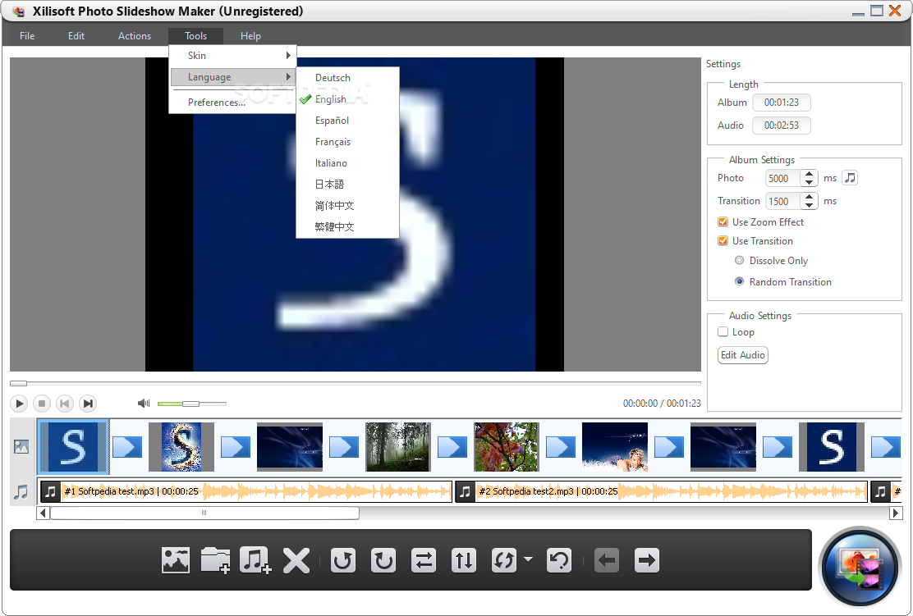Click the playback seek bar handle
913x616 pixels.
[18, 383]
